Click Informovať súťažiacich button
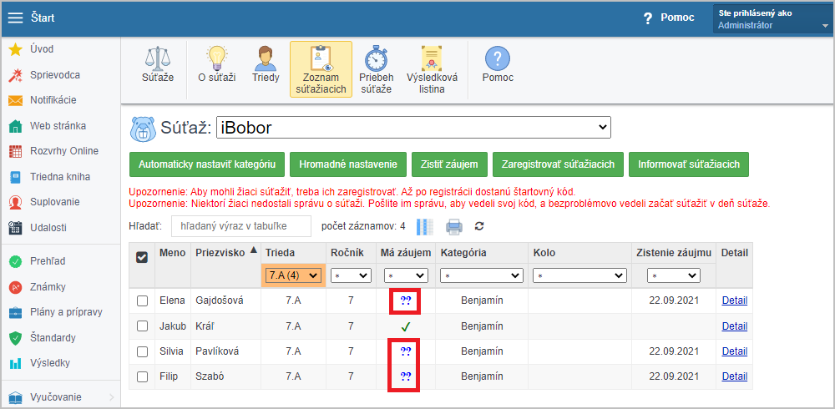The width and height of the screenshot is (835, 409). point(689,164)
